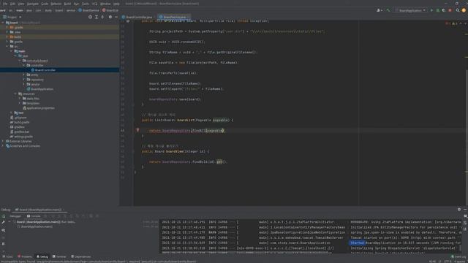The height and width of the screenshot is (263, 468).
Task: Open Project panel settings gear
Action: tap(110, 17)
